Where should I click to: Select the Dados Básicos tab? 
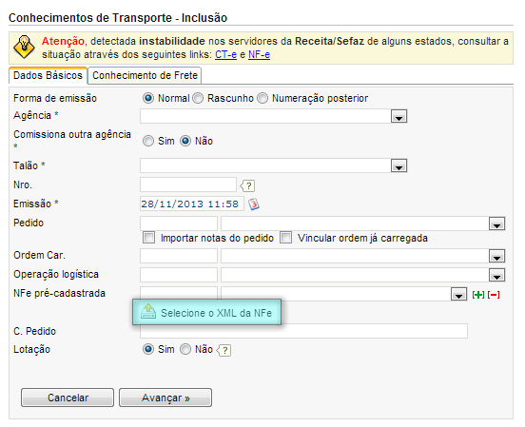[x=48, y=75]
